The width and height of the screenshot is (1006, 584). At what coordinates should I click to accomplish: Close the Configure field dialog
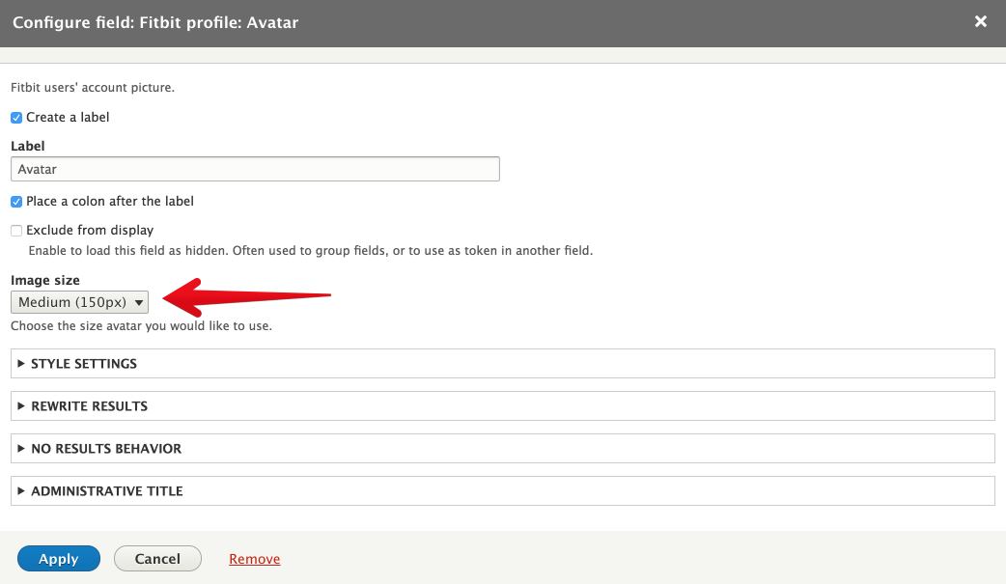[980, 22]
